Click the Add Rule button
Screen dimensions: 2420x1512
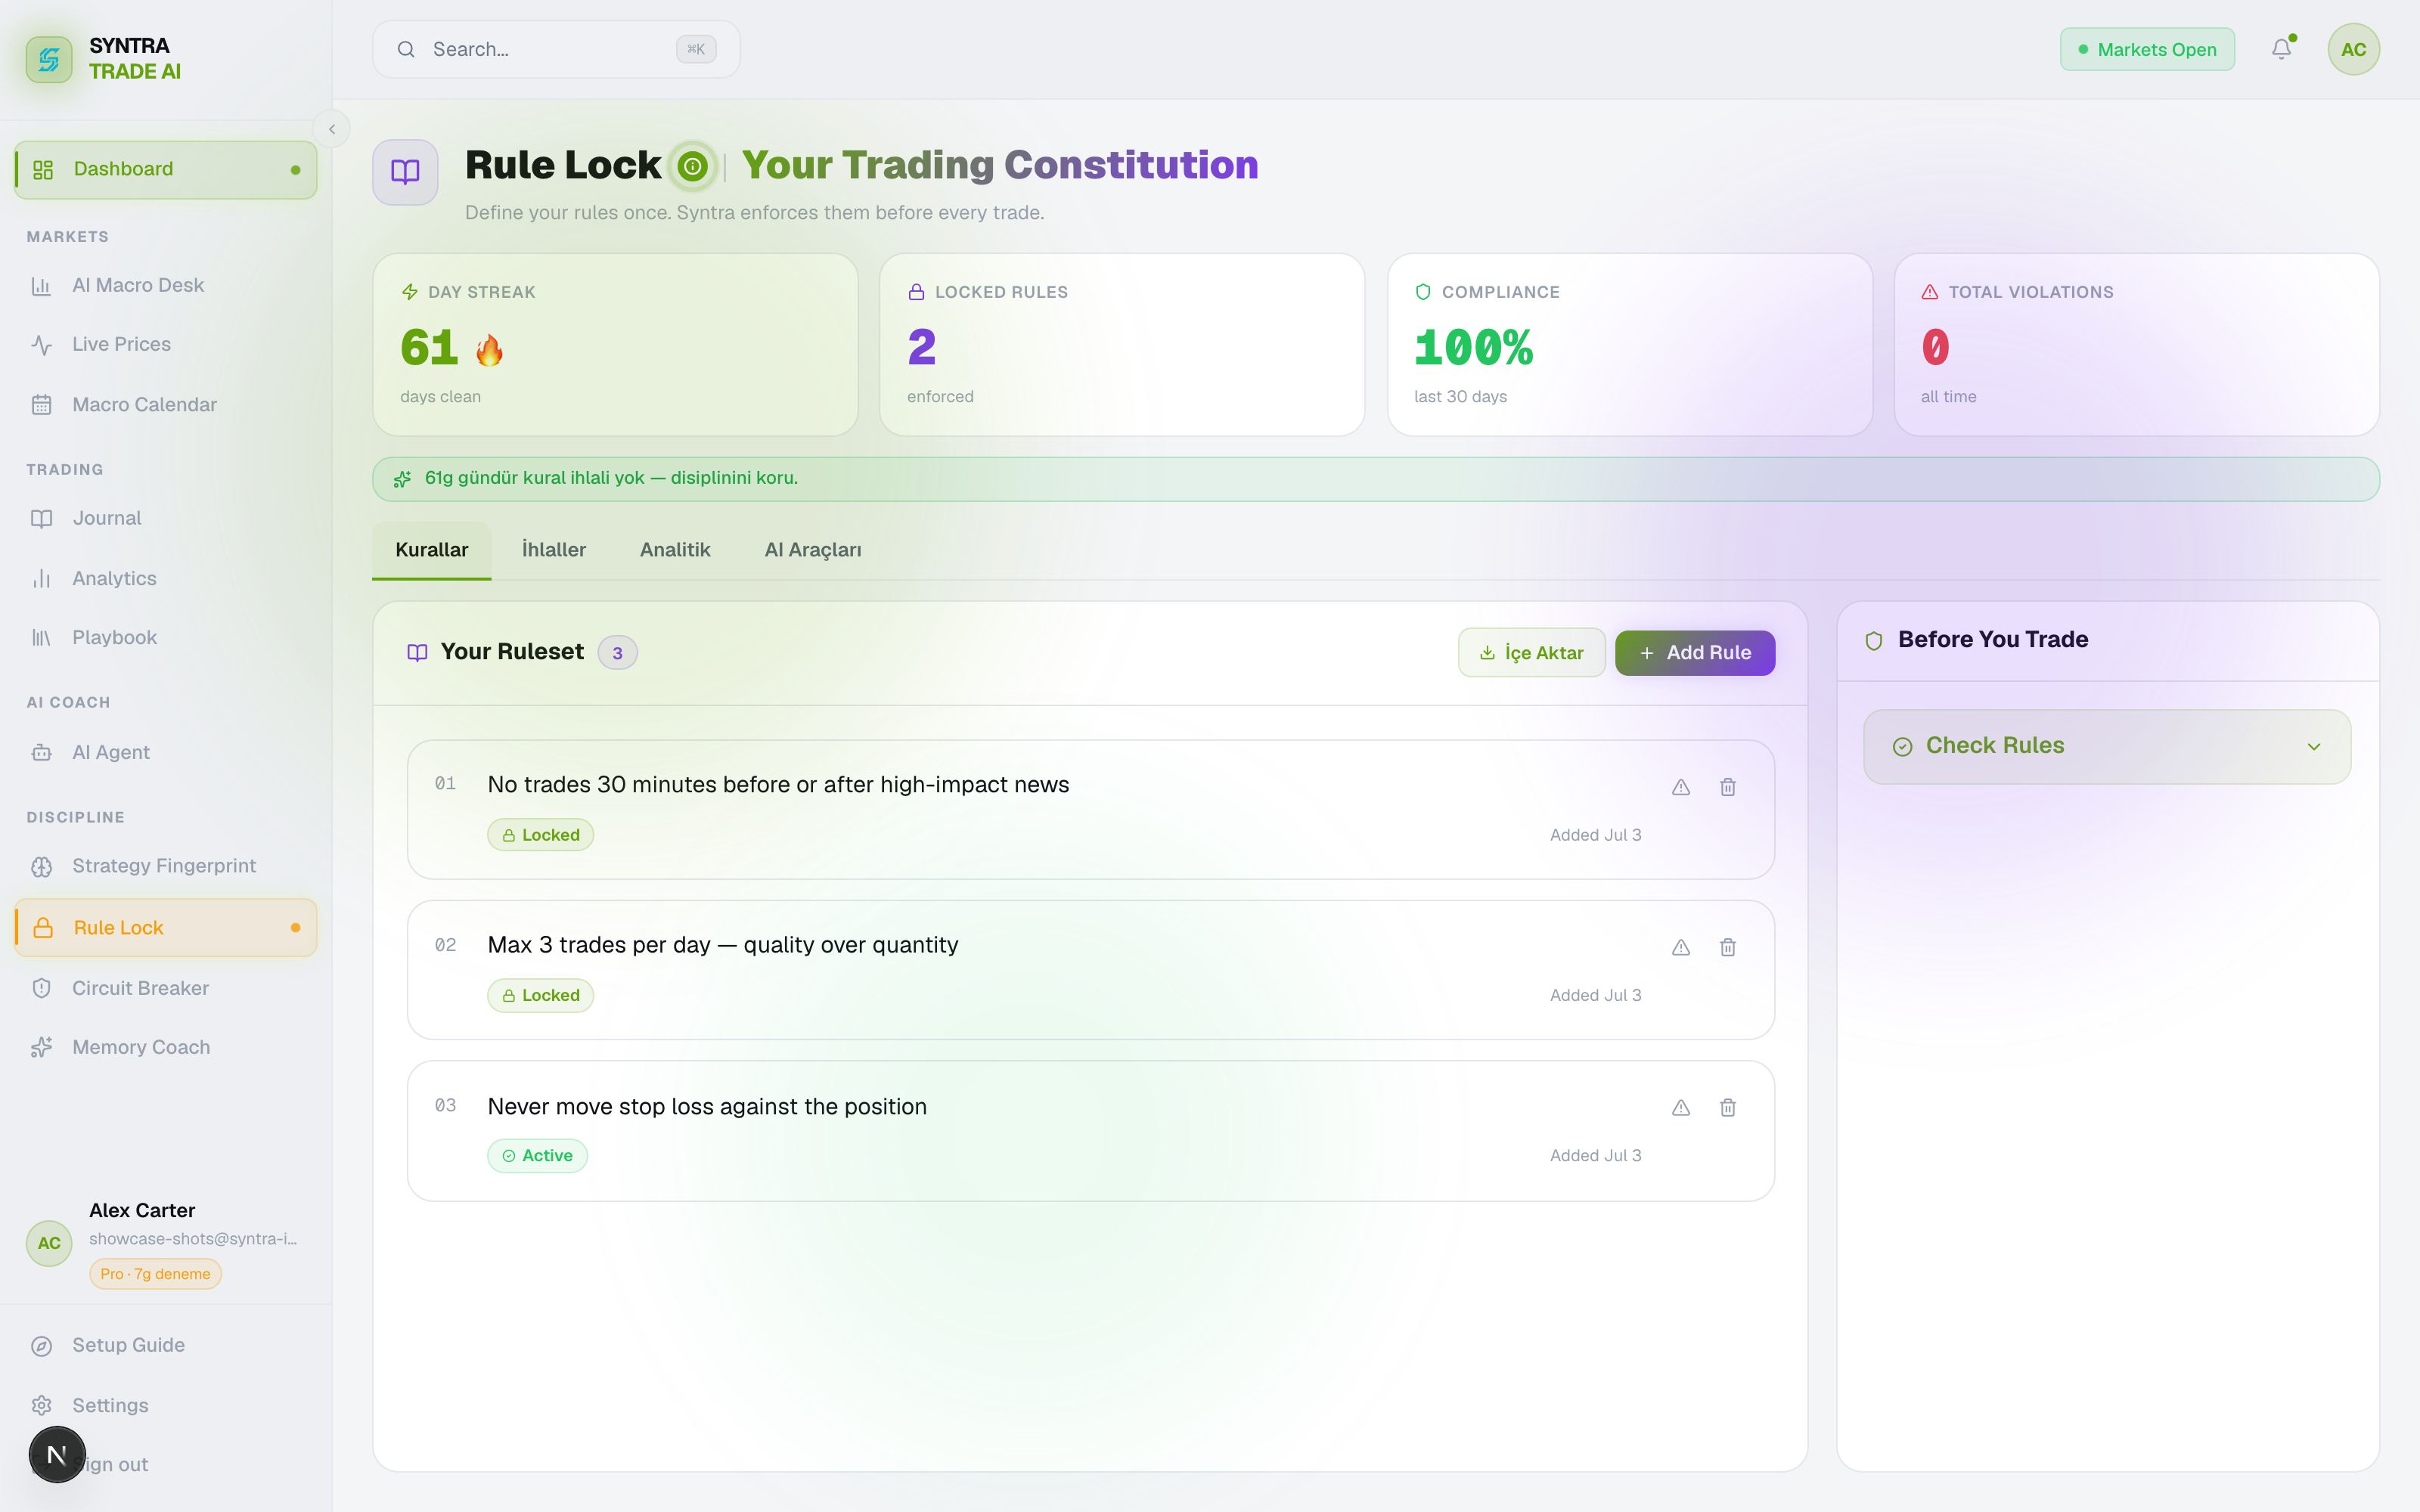coord(1695,653)
